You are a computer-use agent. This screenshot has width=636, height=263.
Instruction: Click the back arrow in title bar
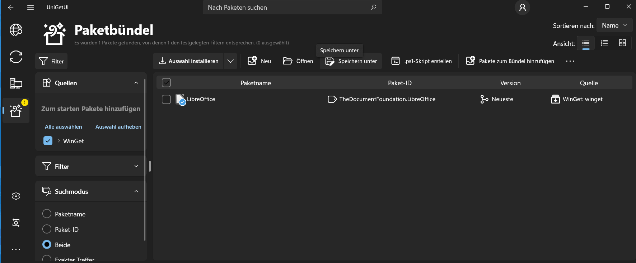[11, 8]
